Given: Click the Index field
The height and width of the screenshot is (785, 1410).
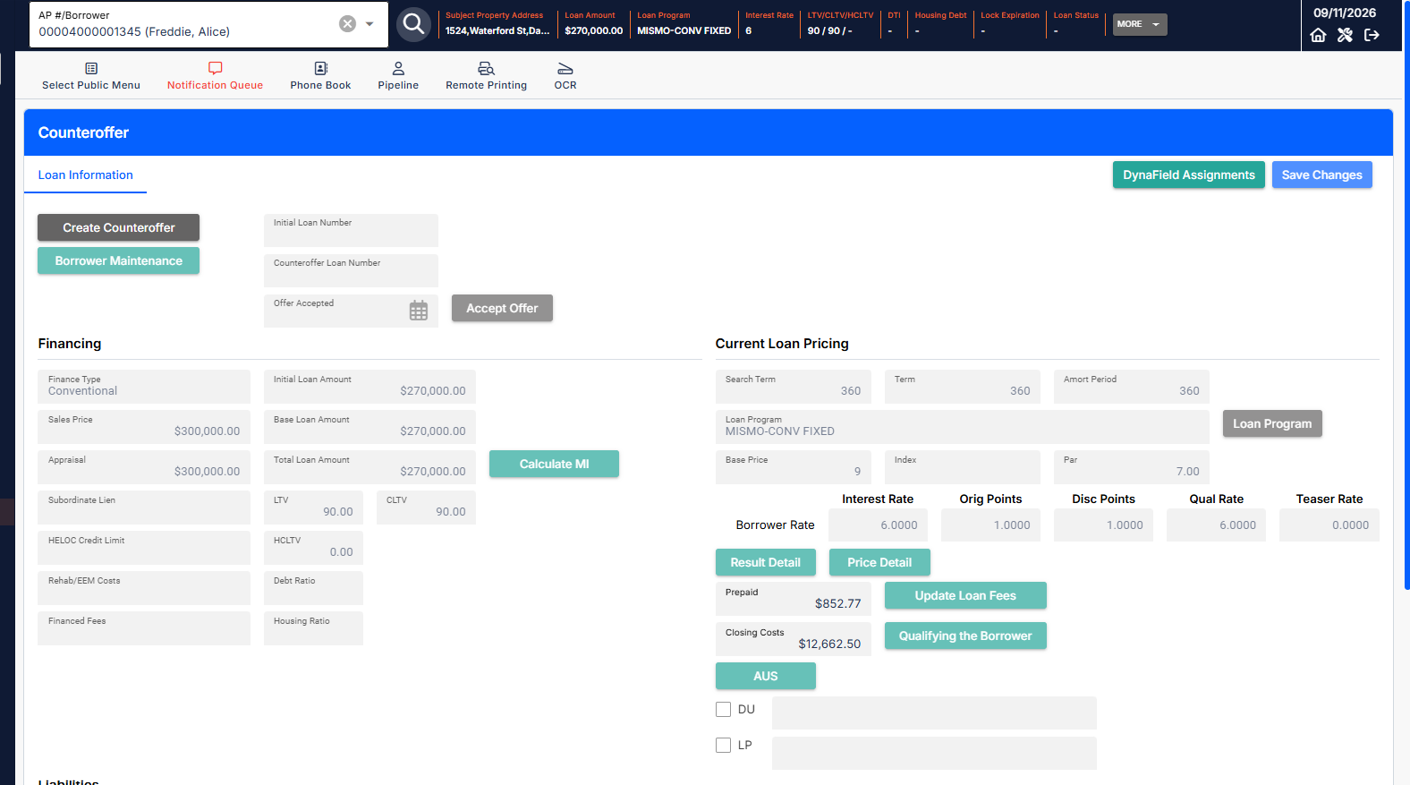Looking at the screenshot, I should [x=963, y=467].
